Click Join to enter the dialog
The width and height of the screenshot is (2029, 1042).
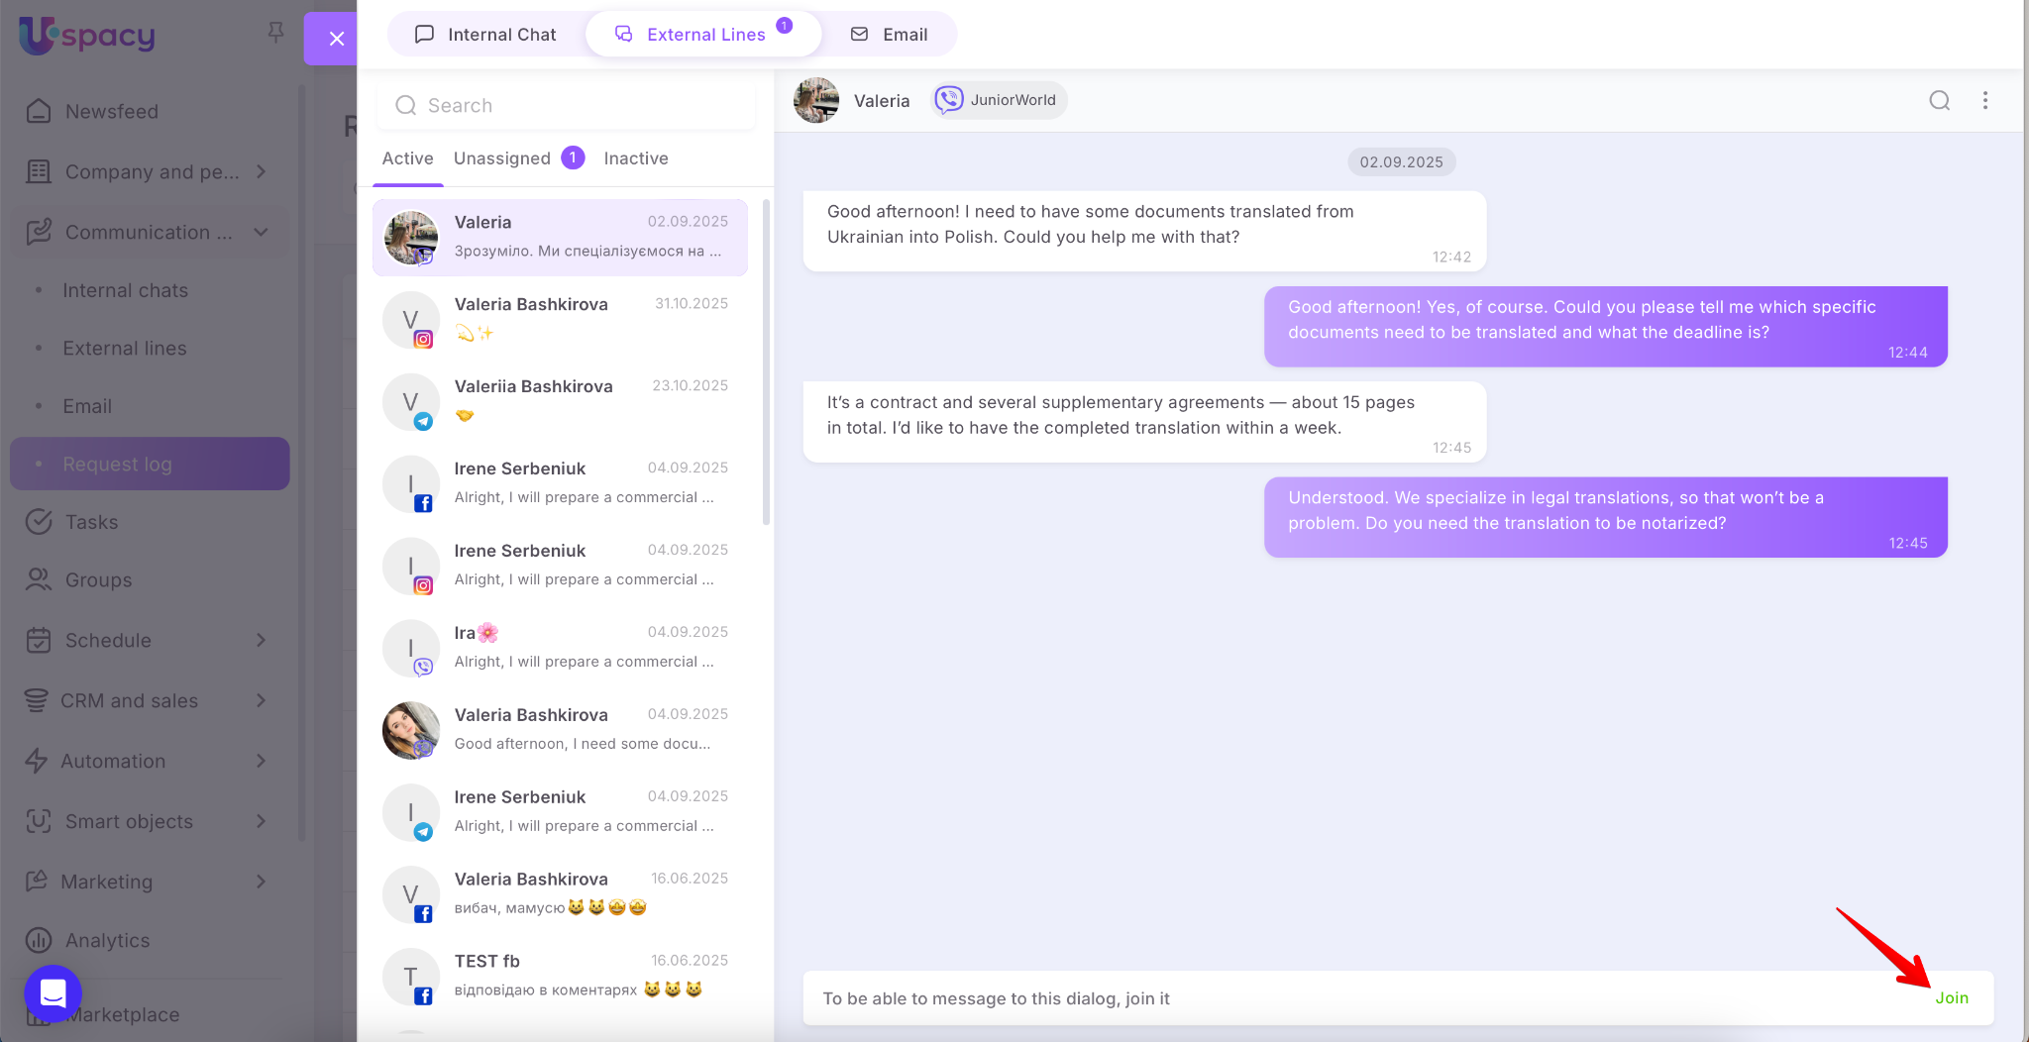[x=1951, y=997]
